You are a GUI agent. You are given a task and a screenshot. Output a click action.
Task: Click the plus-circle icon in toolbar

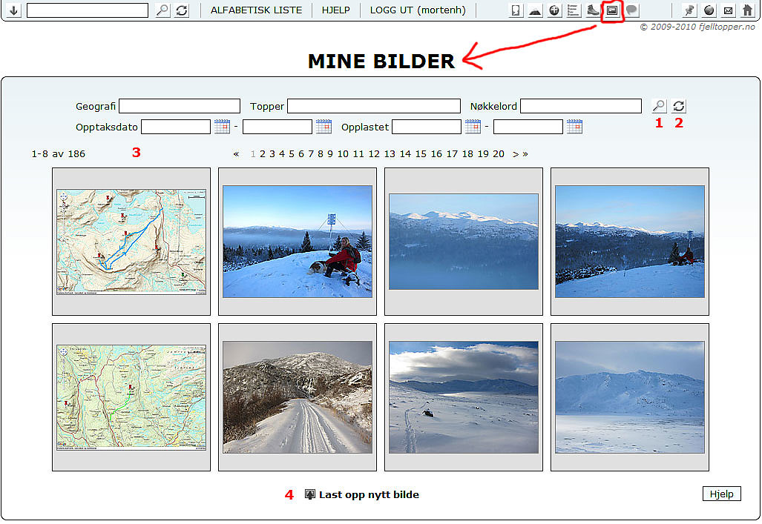click(554, 10)
